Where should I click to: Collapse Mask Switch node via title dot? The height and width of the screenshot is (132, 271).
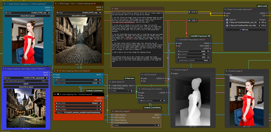click(x=110, y=82)
